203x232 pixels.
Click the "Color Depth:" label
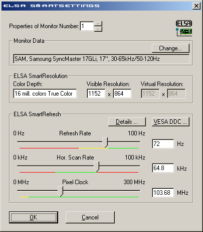(x=28, y=84)
